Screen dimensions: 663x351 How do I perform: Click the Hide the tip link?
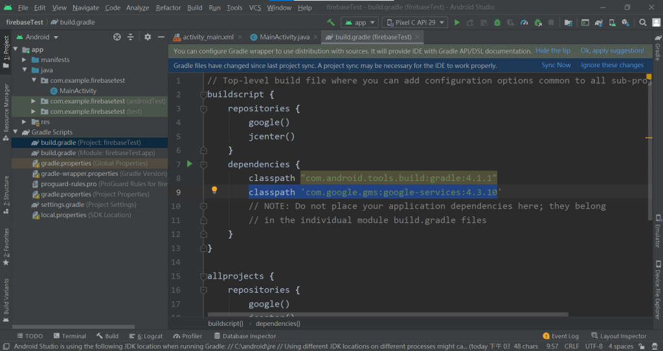tap(553, 50)
